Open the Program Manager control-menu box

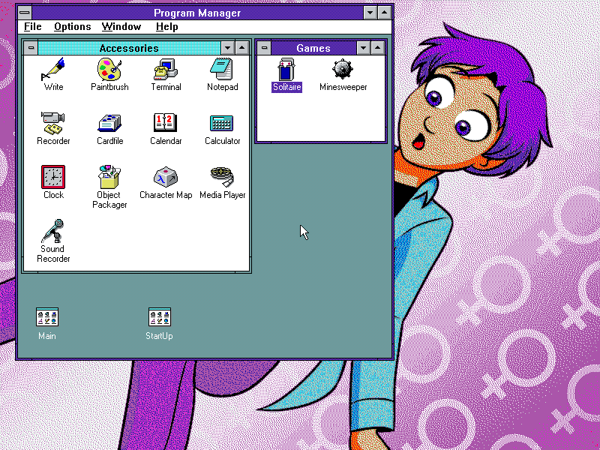[25, 13]
